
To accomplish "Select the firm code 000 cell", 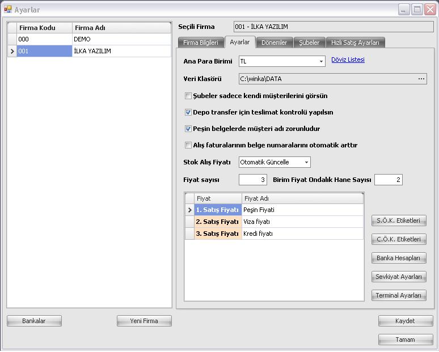I will (x=44, y=39).
